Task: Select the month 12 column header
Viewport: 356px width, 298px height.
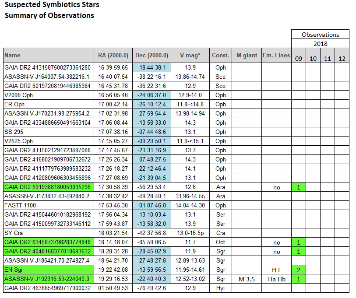Action: point(342,59)
